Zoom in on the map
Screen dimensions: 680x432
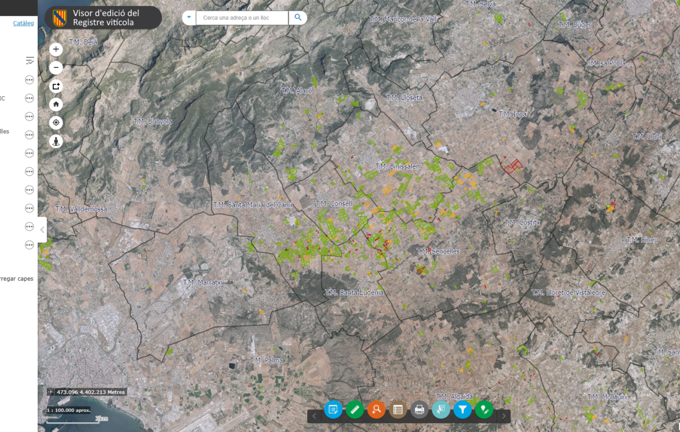point(56,49)
